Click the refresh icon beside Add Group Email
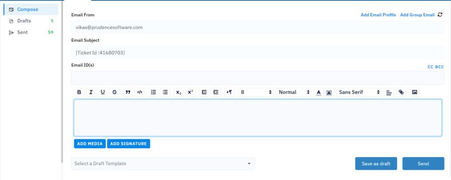This screenshot has height=180, width=451. point(440,15)
